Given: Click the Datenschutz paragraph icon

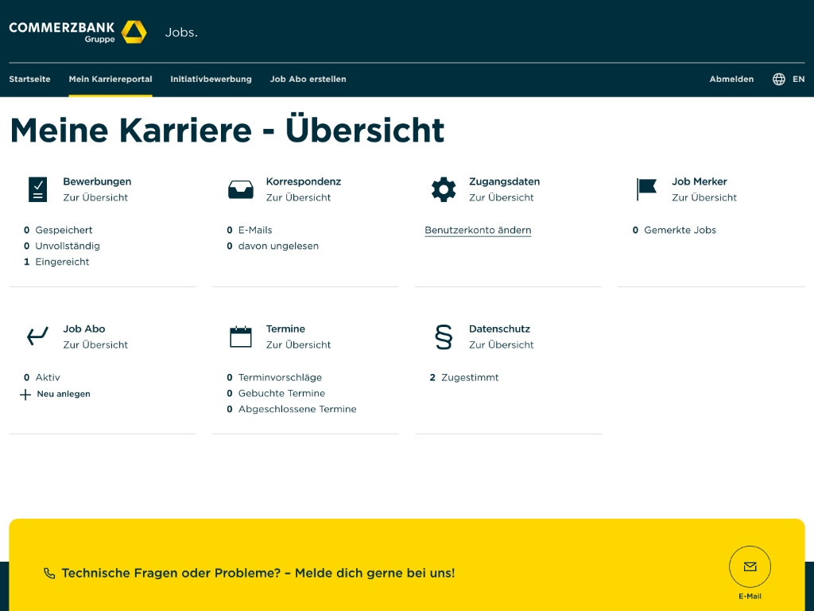Looking at the screenshot, I should tap(443, 337).
